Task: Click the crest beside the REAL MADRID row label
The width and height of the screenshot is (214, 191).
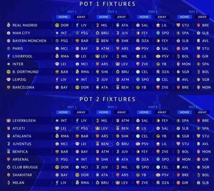Action: (8, 25)
